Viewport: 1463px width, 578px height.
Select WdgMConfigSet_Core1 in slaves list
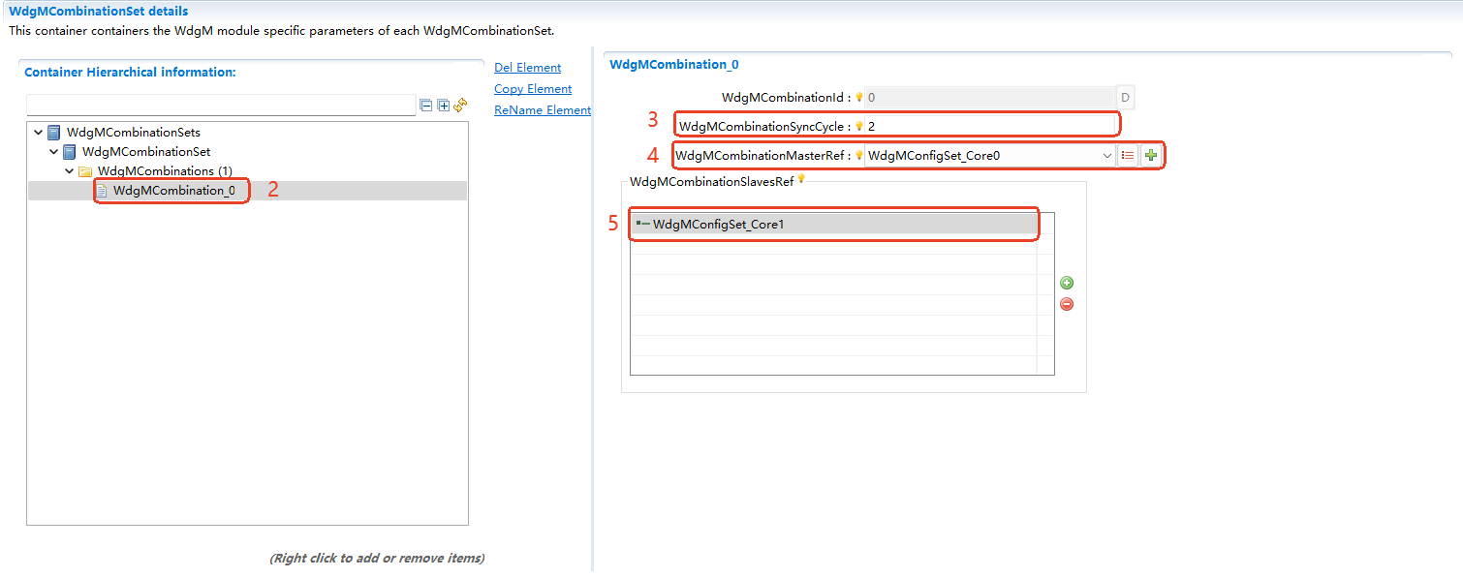tap(718, 225)
